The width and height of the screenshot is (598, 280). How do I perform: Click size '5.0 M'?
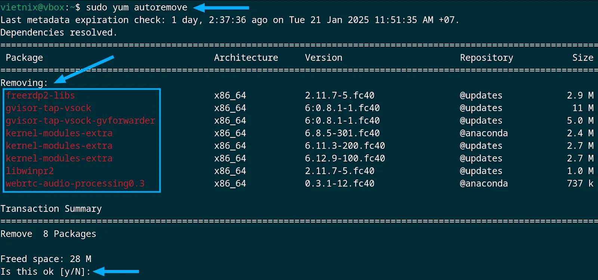point(580,121)
